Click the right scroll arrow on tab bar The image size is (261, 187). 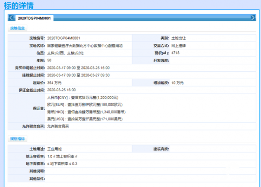coord(253,18)
